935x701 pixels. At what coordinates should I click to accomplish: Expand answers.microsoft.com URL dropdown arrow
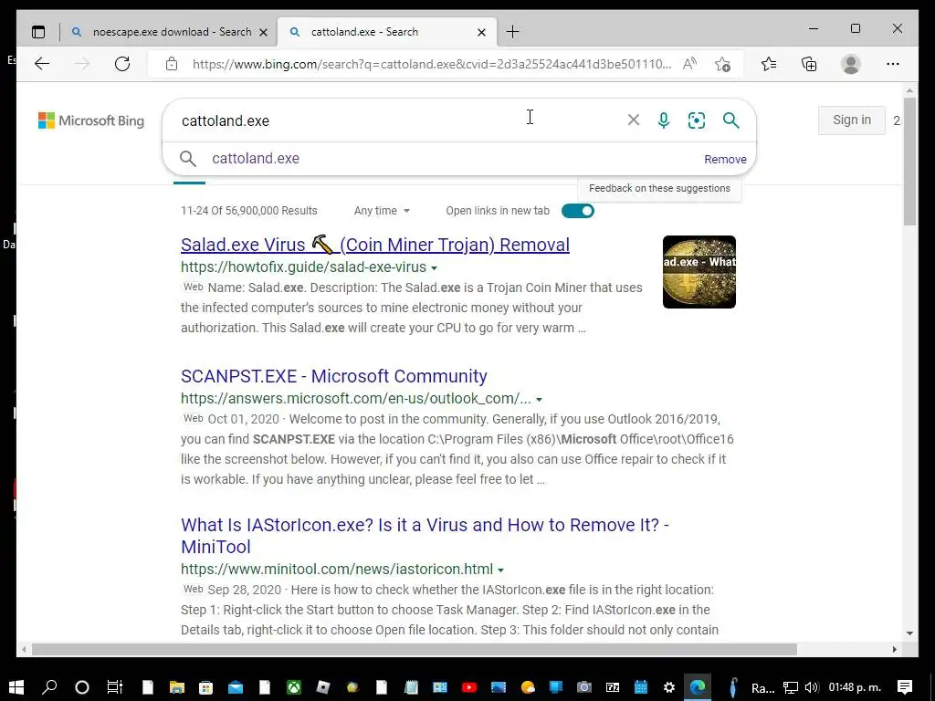click(539, 400)
